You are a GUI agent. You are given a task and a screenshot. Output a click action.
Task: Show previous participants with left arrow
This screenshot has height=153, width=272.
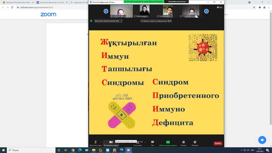click(106, 11)
